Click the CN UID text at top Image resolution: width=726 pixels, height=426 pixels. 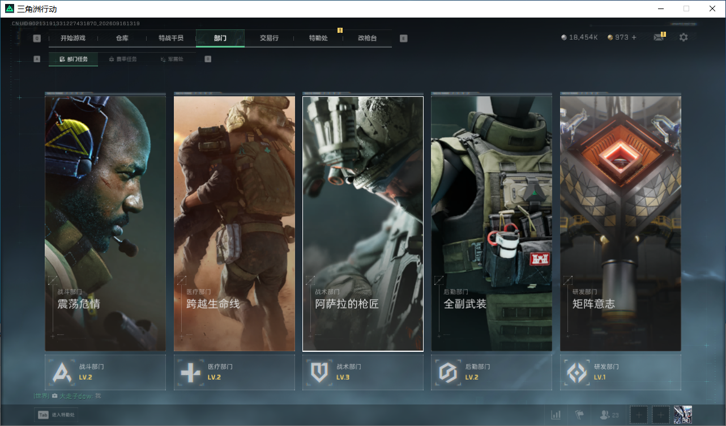76,24
